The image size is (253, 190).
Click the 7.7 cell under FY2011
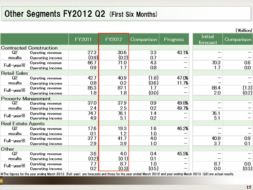(93, 164)
